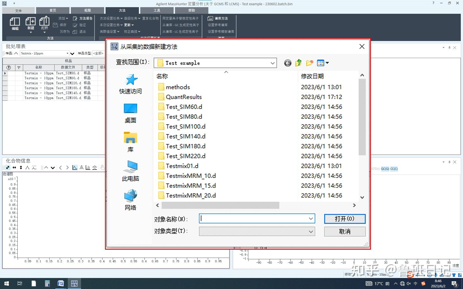
Task: Toggle ISTD peak display in 化合物信息 toolbar
Action: [95, 168]
